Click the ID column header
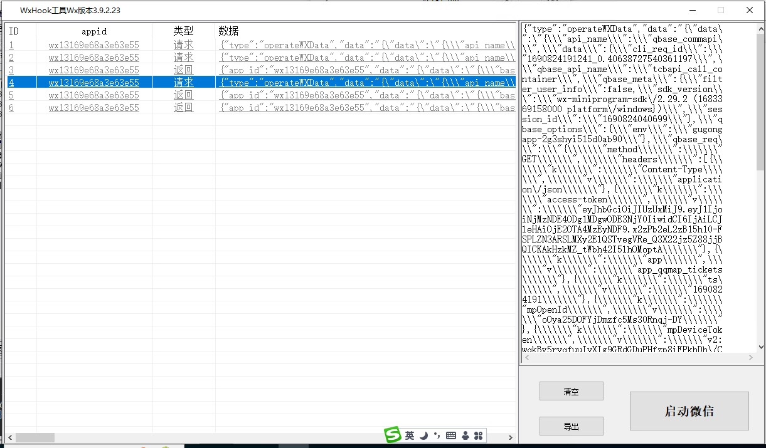Image resolution: width=766 pixels, height=448 pixels. click(21, 31)
